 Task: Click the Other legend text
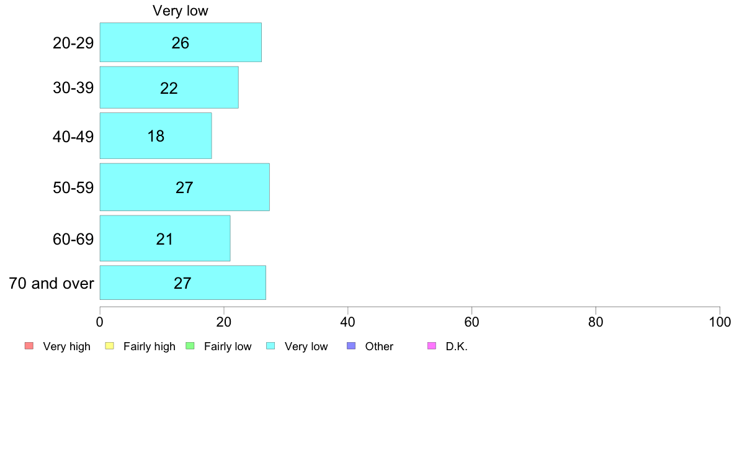(379, 346)
